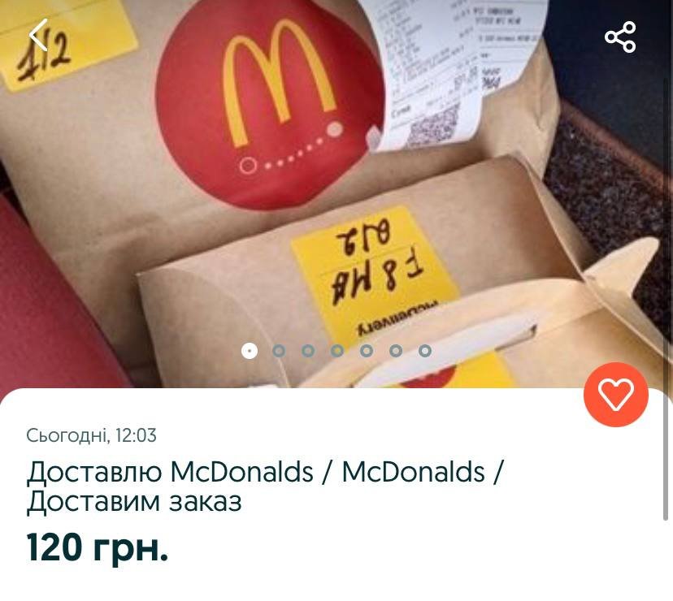The width and height of the screenshot is (673, 601).
Task: Click the listing title Доставлю McDonalds
Action: coord(170,472)
